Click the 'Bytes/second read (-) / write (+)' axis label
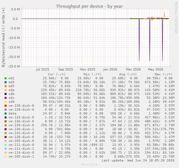This screenshot has height=168, width=179. click(x=3, y=37)
